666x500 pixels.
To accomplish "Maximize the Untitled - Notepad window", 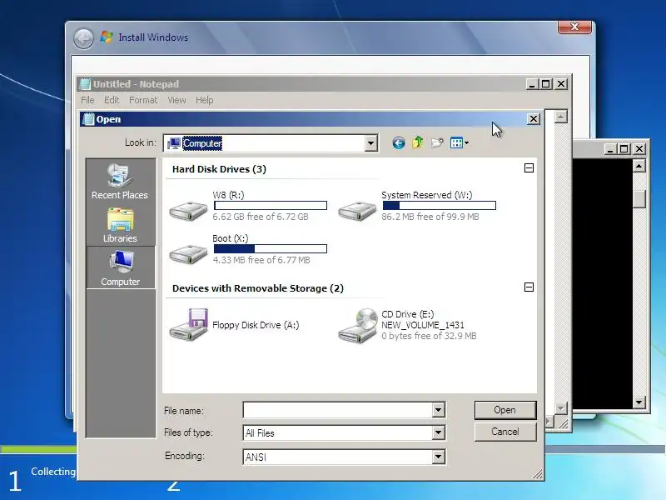I will [x=546, y=84].
